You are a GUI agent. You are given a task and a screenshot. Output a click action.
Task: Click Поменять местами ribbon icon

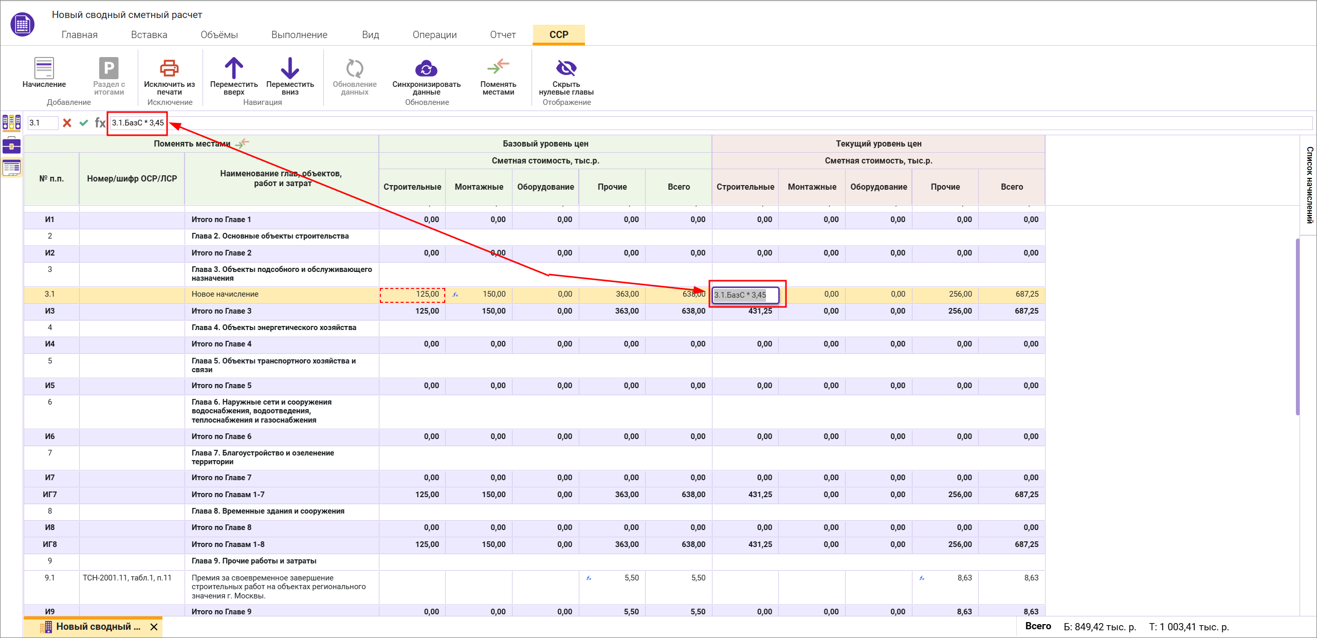pos(498,67)
